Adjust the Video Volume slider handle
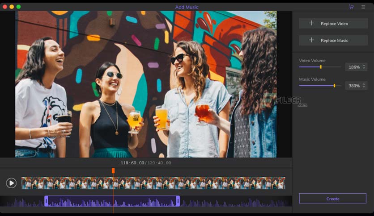This screenshot has width=374, height=216. [x=321, y=67]
